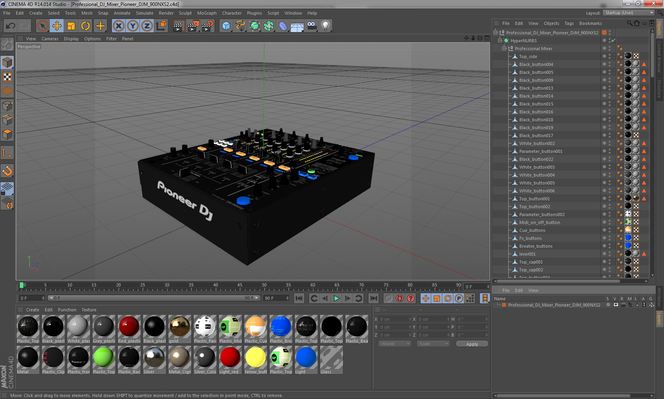Enable Polygons mode
664x399 pixels.
point(7,134)
